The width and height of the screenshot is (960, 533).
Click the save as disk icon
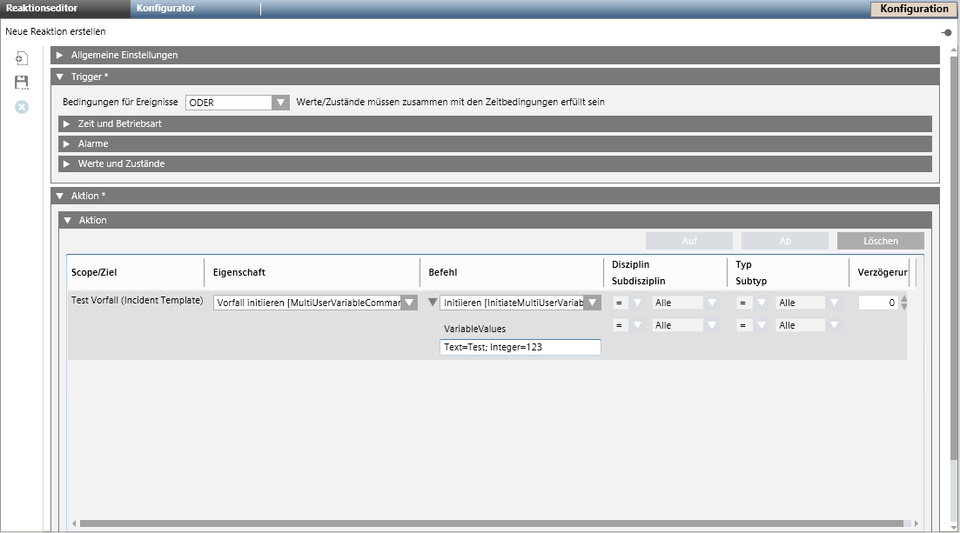click(22, 83)
